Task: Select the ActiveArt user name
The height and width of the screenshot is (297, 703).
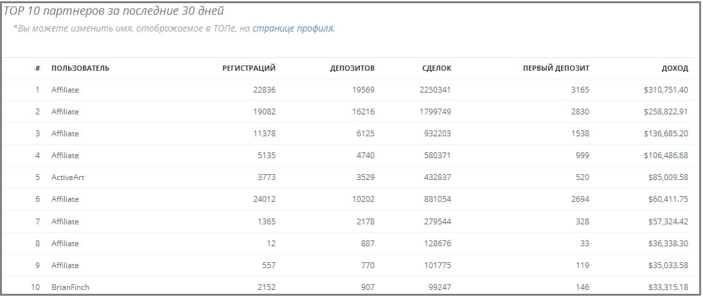Action: point(67,177)
